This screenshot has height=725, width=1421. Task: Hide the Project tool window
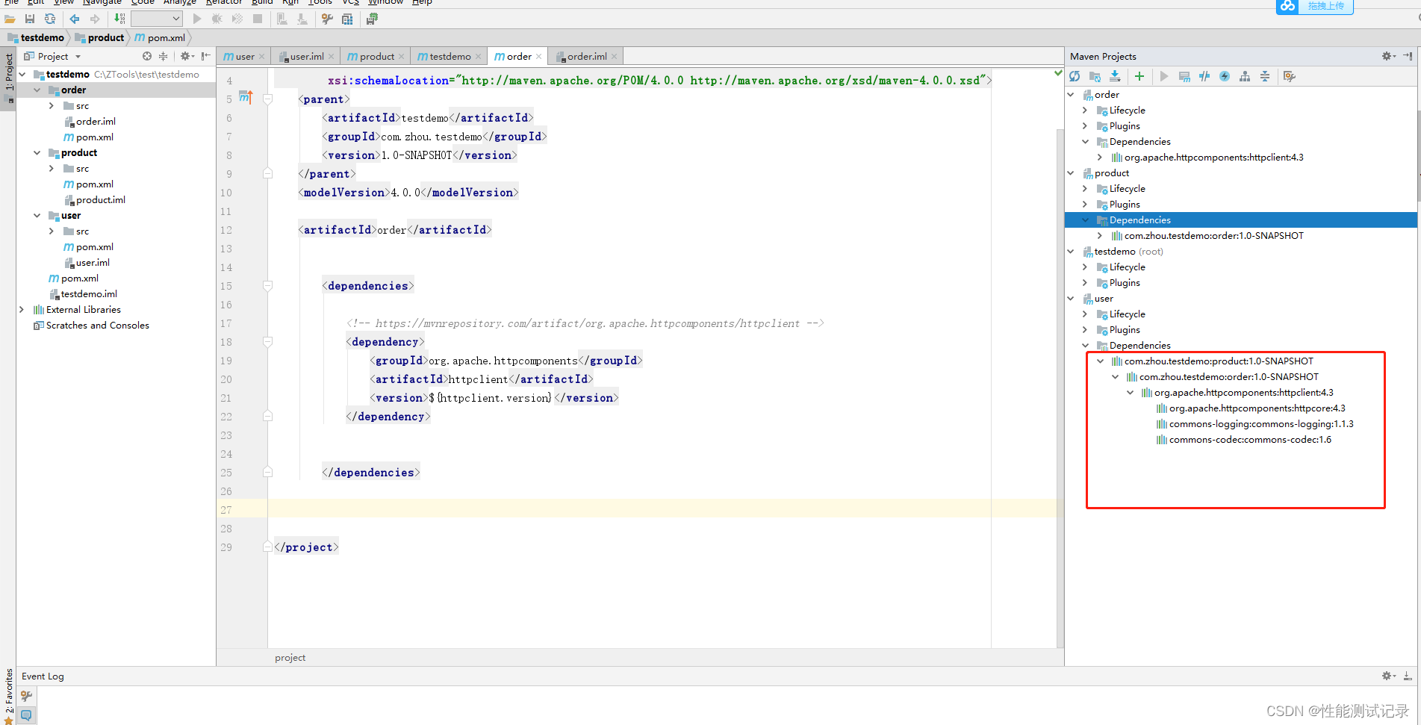(205, 56)
